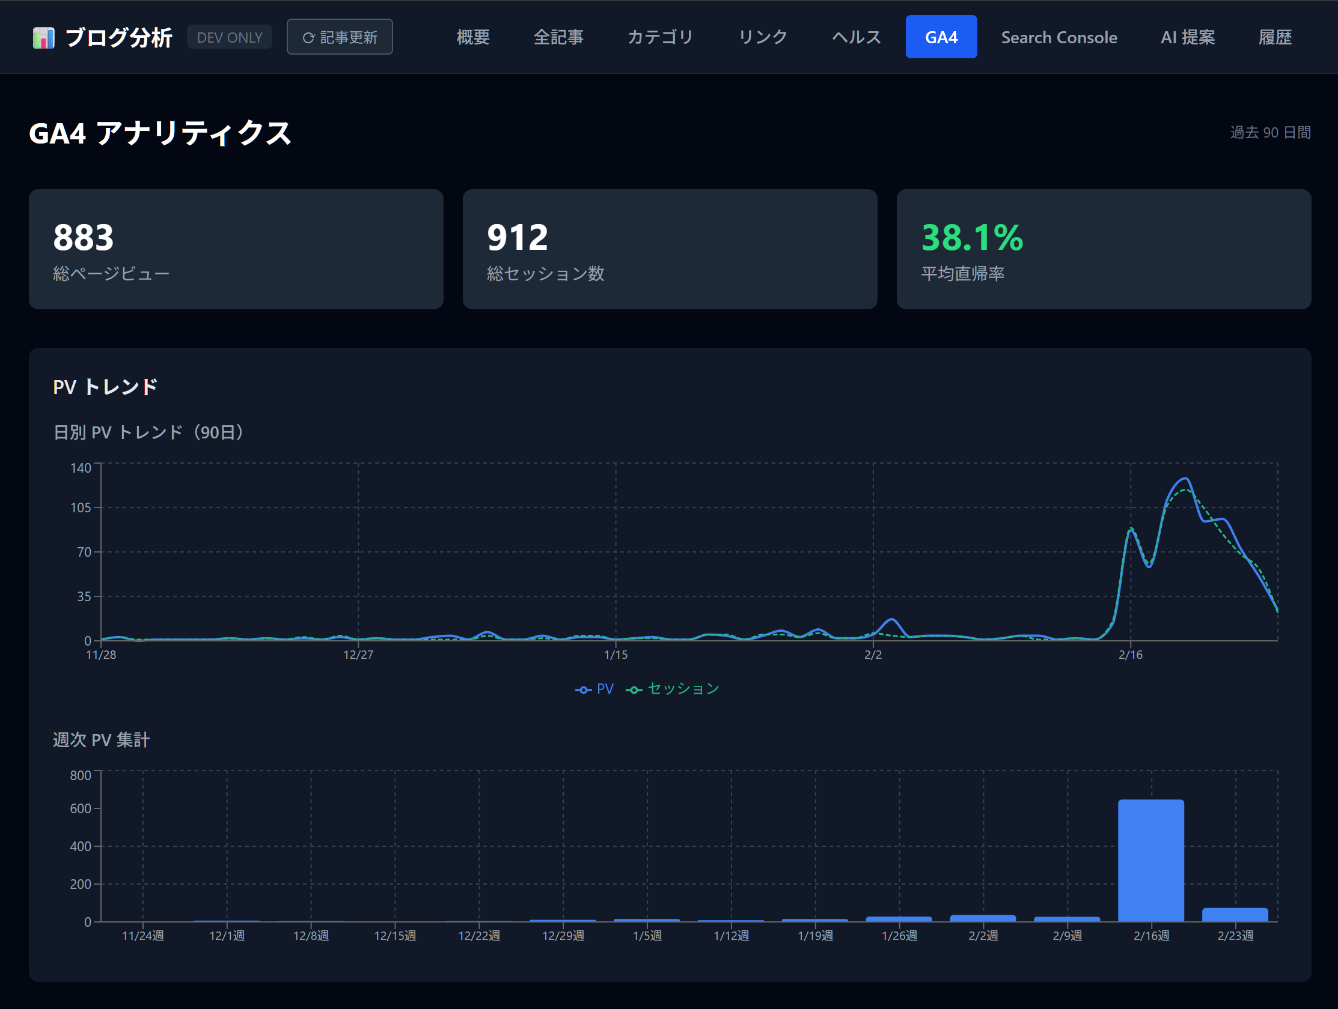The height and width of the screenshot is (1009, 1338).
Task: Select the ヘルス tab
Action: coord(856,37)
